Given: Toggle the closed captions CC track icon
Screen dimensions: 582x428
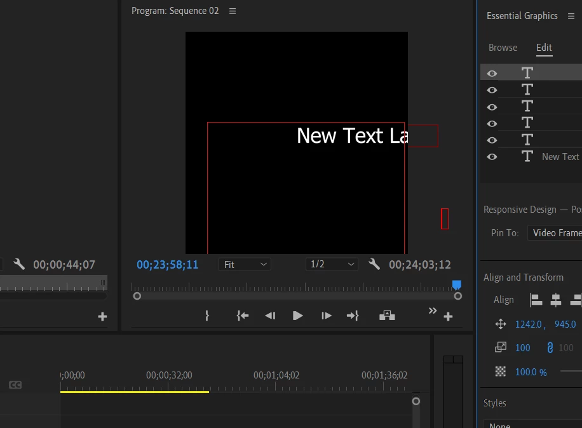Looking at the screenshot, I should pos(15,385).
